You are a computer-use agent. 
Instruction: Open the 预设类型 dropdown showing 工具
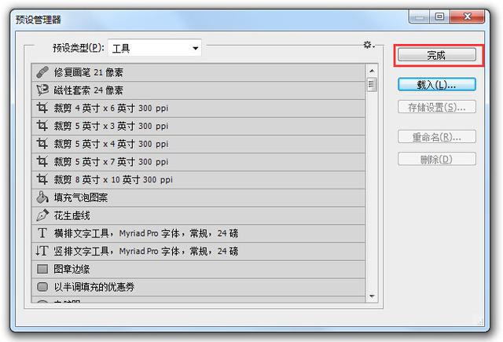pyautogui.click(x=155, y=48)
